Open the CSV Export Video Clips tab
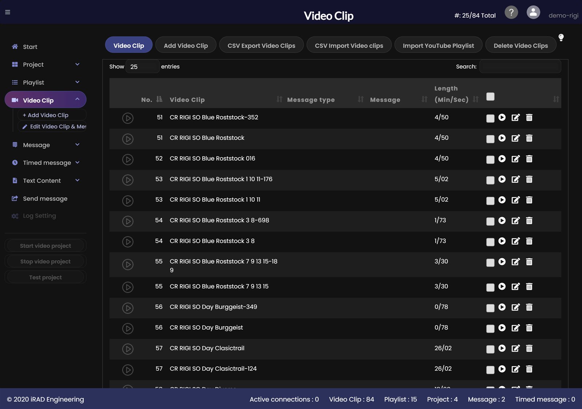Screen dimensions: 582x409 tap(261, 45)
